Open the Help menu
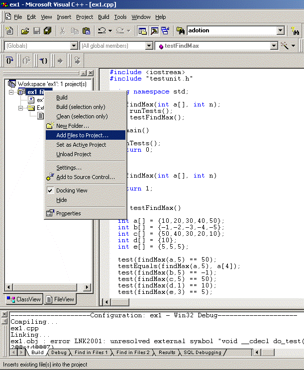 coord(161,17)
